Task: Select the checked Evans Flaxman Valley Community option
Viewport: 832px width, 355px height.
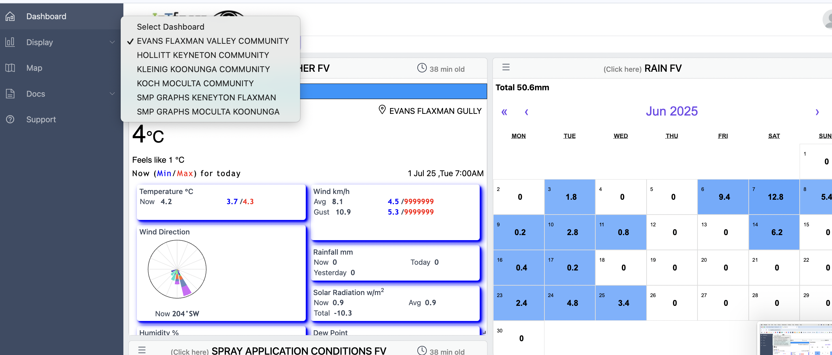Action: 212,41
